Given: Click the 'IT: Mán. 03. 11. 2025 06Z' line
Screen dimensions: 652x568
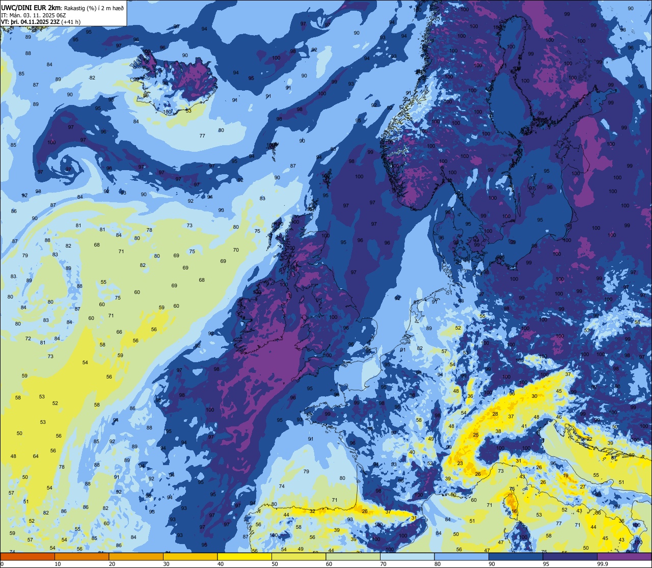Looking at the screenshot, I should [x=33, y=15].
